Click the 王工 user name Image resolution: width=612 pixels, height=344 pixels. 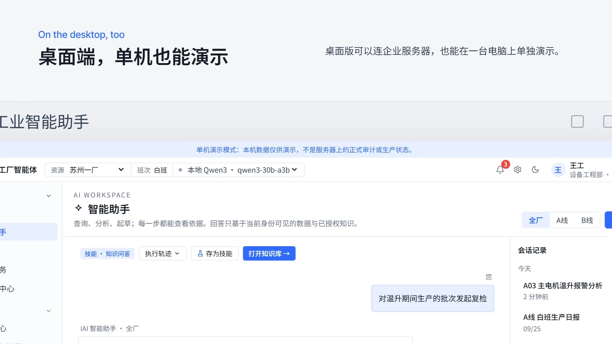(577, 166)
